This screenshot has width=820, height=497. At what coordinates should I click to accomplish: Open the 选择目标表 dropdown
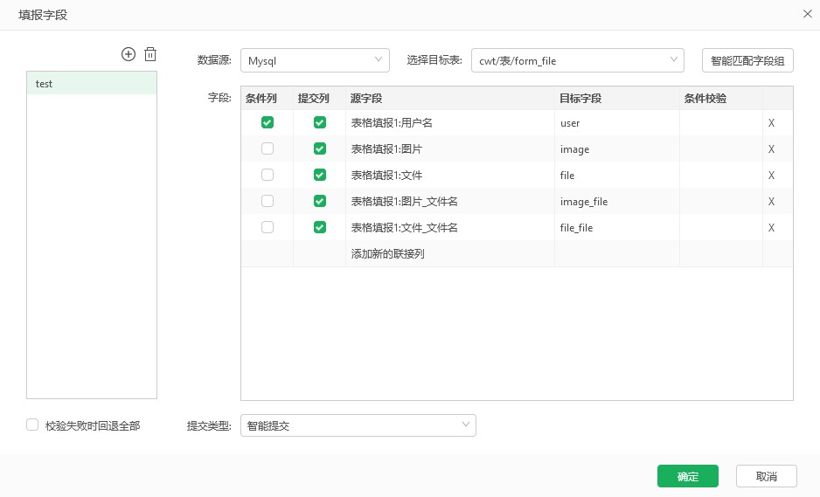pos(577,60)
